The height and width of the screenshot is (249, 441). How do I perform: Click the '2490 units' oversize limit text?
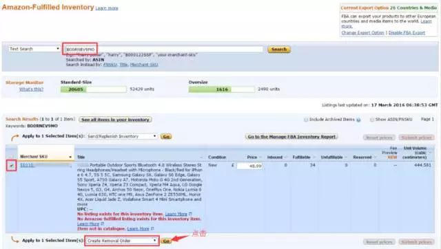click(269, 89)
